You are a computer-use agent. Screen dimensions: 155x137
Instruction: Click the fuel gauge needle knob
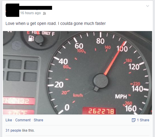click(x=39, y=39)
